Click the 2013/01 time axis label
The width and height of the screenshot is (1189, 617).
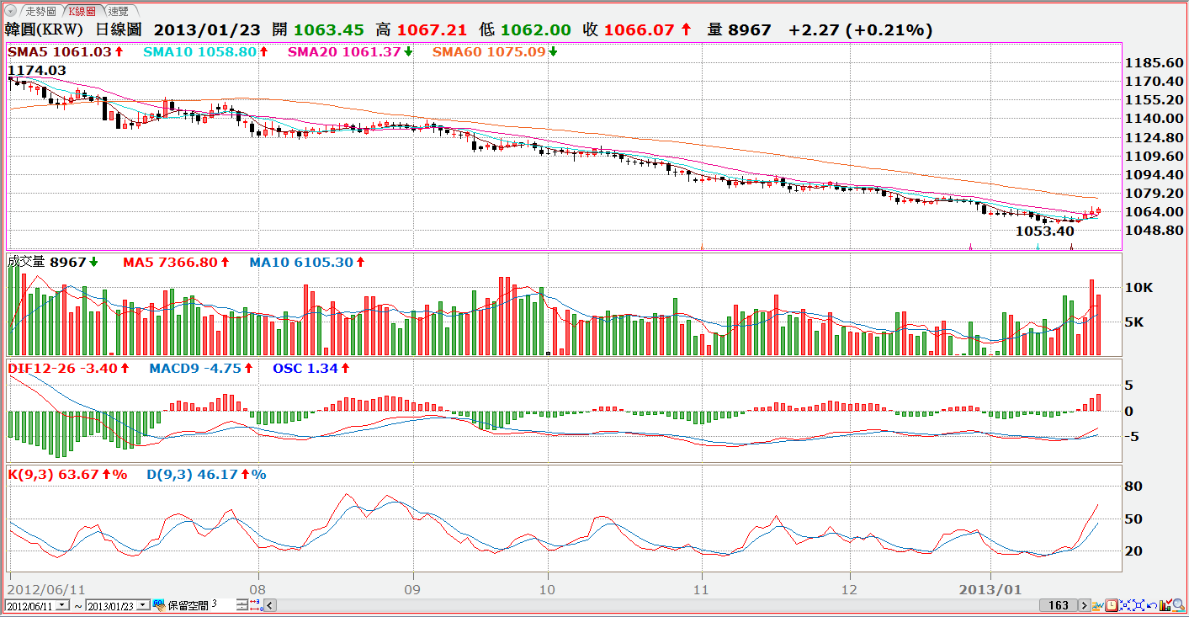[x=992, y=589]
